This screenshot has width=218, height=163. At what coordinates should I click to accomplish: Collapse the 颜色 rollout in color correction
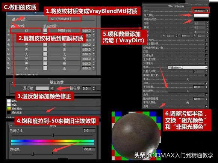(x=11, y=126)
